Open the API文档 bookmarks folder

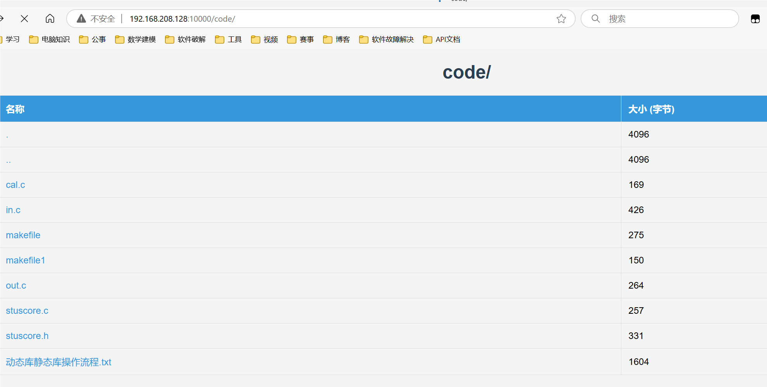442,39
